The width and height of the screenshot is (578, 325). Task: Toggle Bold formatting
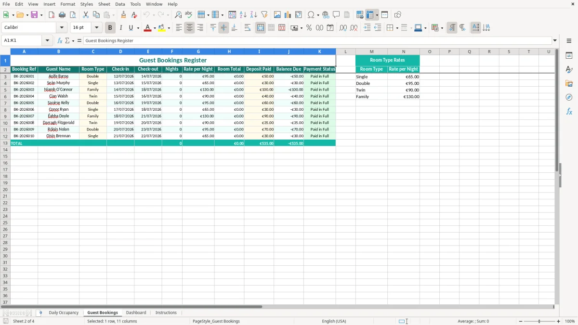point(110,28)
